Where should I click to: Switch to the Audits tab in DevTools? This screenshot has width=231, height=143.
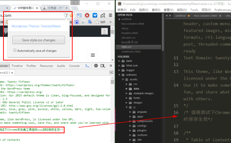click(x=61, y=66)
